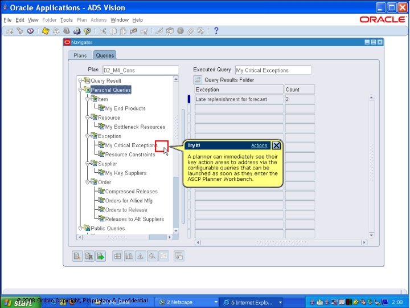Select My Key Suppliers query
The width and height of the screenshot is (410, 308).
(126, 173)
